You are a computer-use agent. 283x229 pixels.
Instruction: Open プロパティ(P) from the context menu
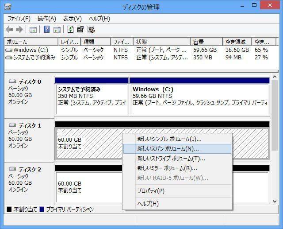tap(150, 191)
